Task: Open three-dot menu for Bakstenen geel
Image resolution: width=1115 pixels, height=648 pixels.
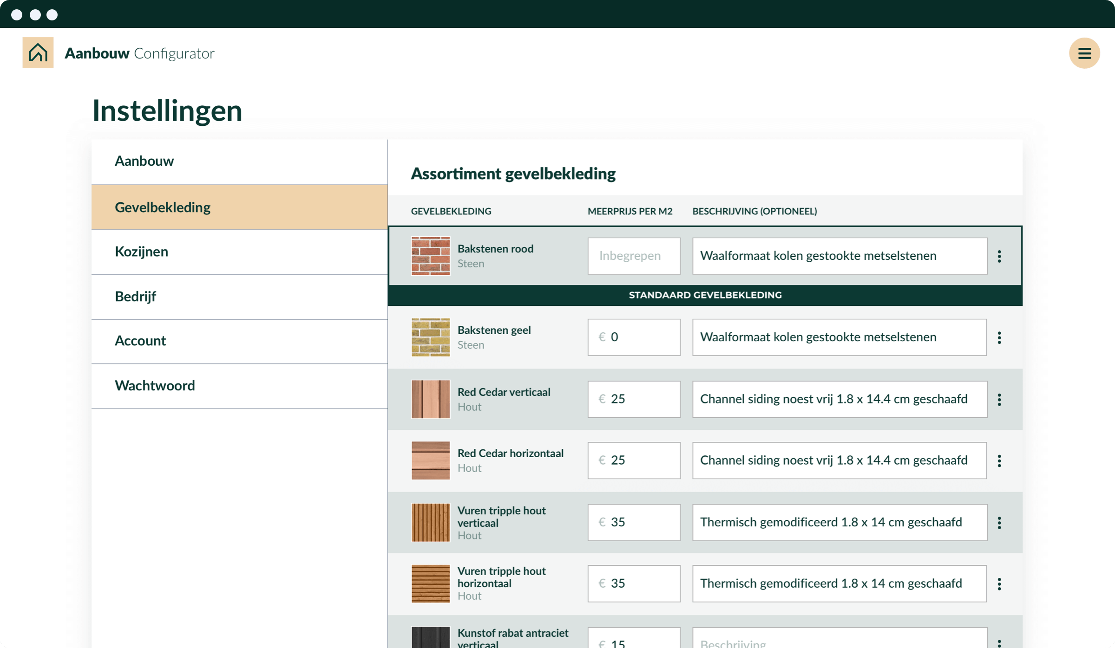Action: [999, 337]
